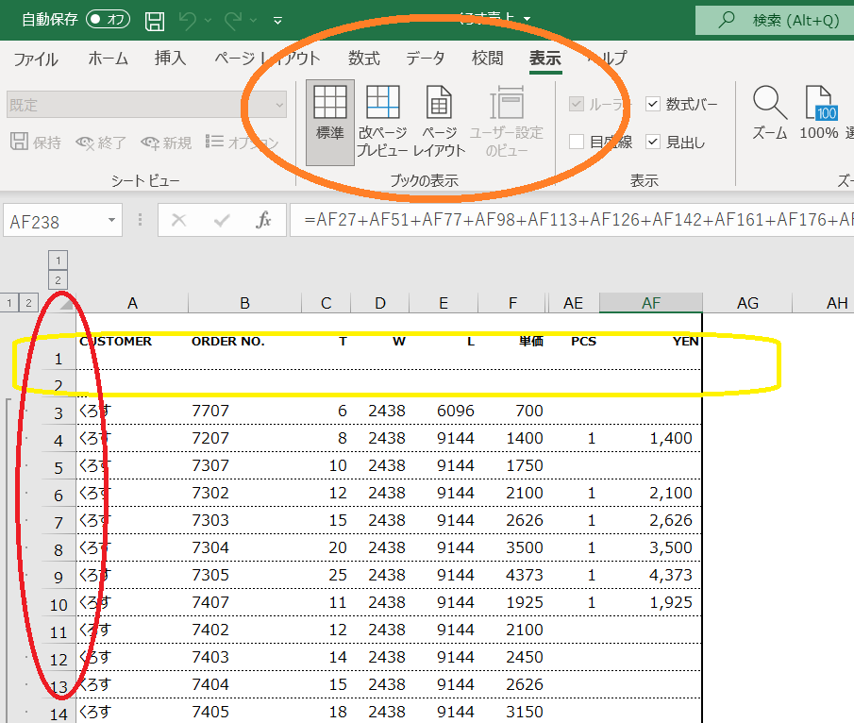Open the 挿入 ribbon tab
This screenshot has width=854, height=723.
click(x=171, y=59)
